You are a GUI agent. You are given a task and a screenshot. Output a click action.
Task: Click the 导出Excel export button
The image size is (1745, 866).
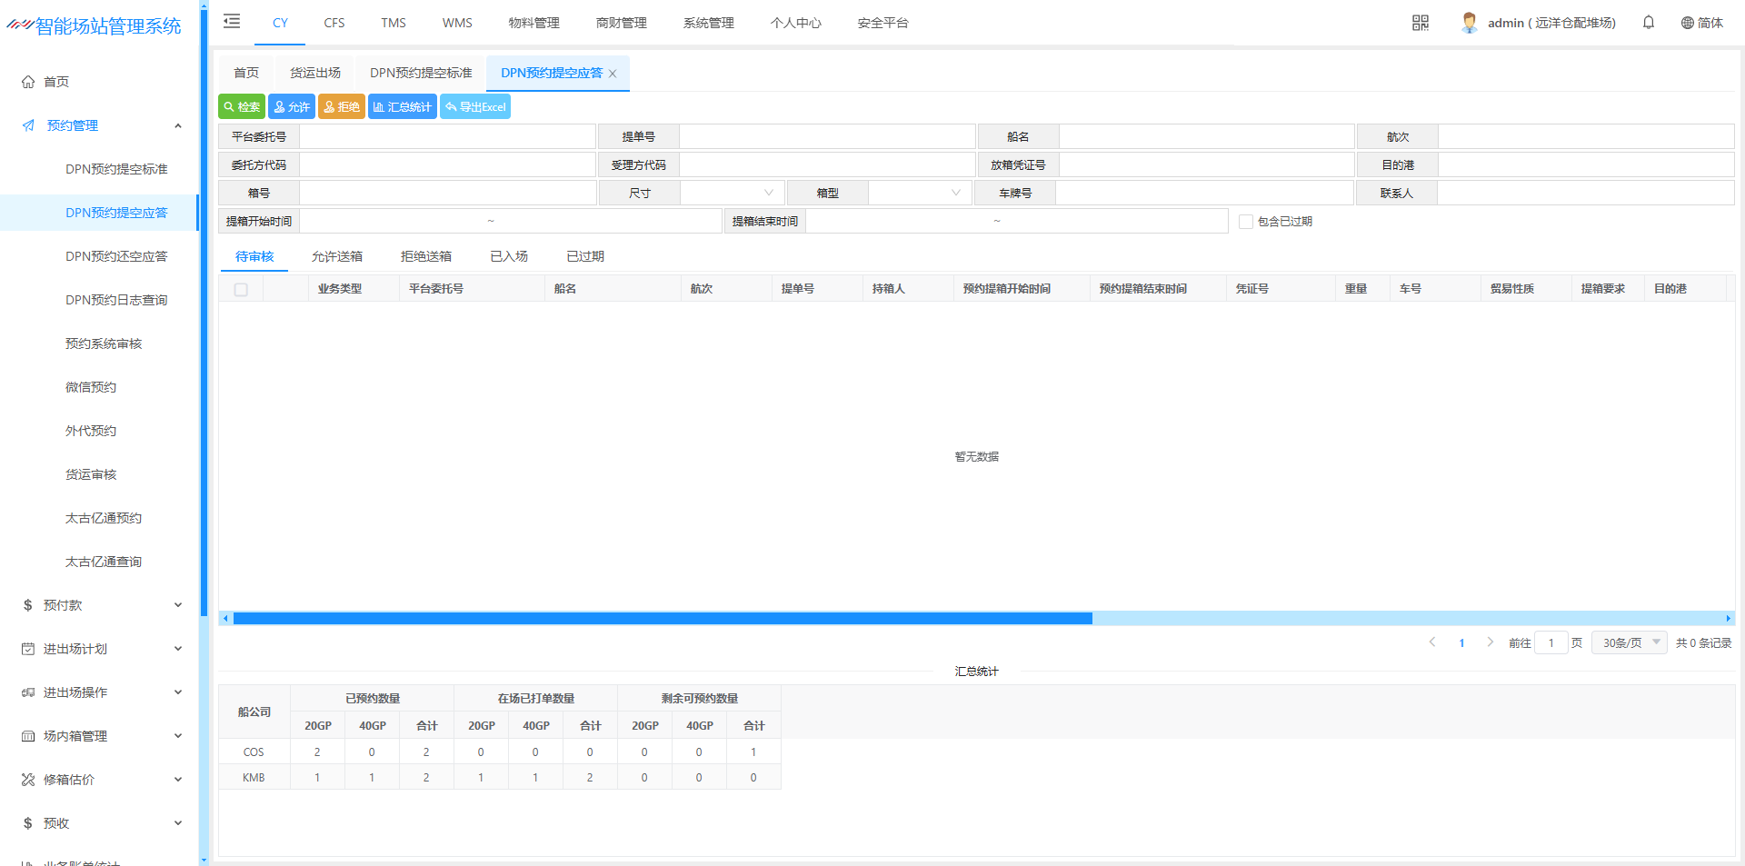tap(475, 107)
